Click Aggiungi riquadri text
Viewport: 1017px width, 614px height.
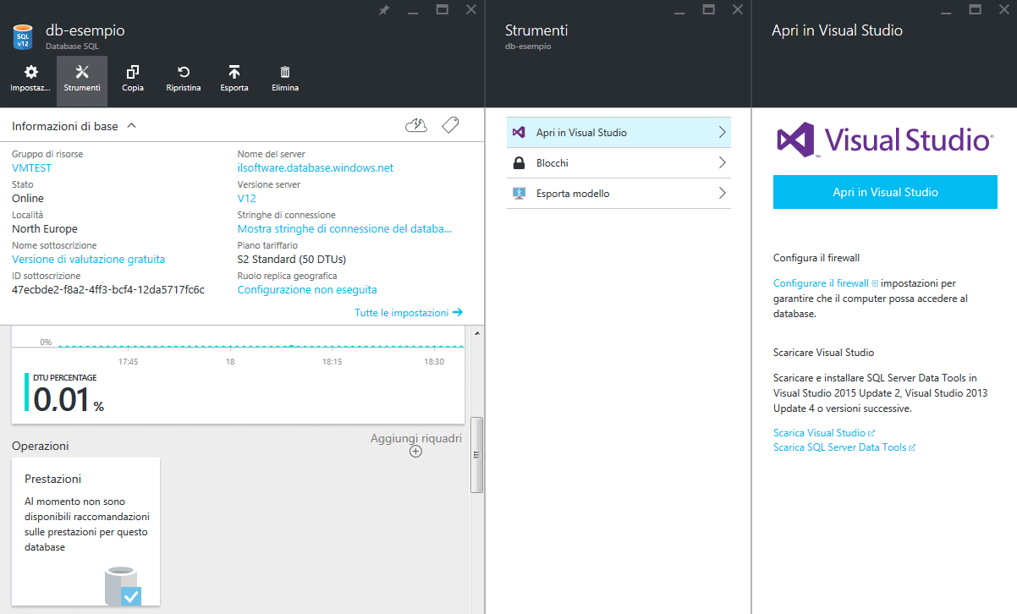416,438
